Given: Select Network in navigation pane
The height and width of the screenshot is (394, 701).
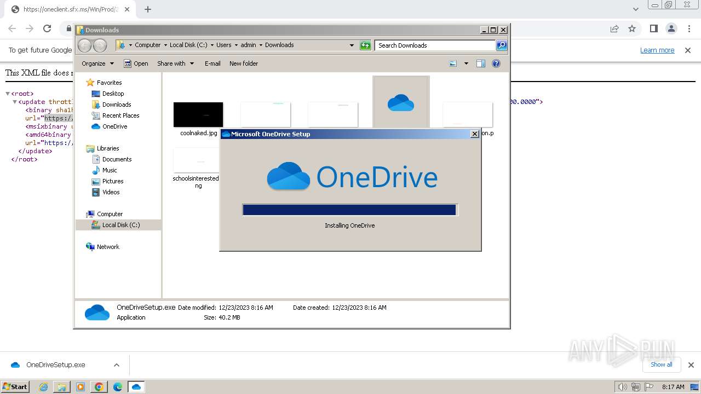Looking at the screenshot, I should point(103,247).
